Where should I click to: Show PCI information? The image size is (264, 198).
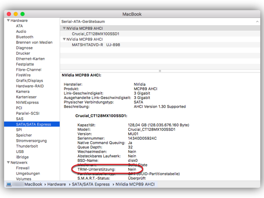point(19,108)
